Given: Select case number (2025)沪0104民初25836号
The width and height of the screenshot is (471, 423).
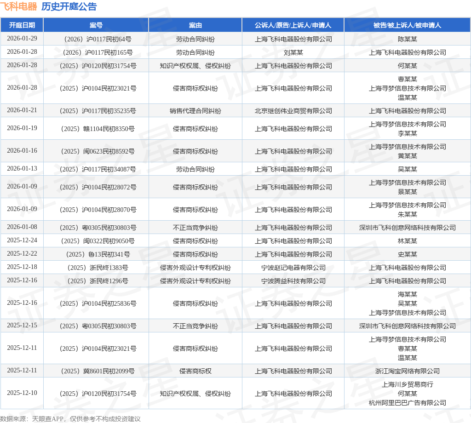Looking at the screenshot, I should 98,303.
